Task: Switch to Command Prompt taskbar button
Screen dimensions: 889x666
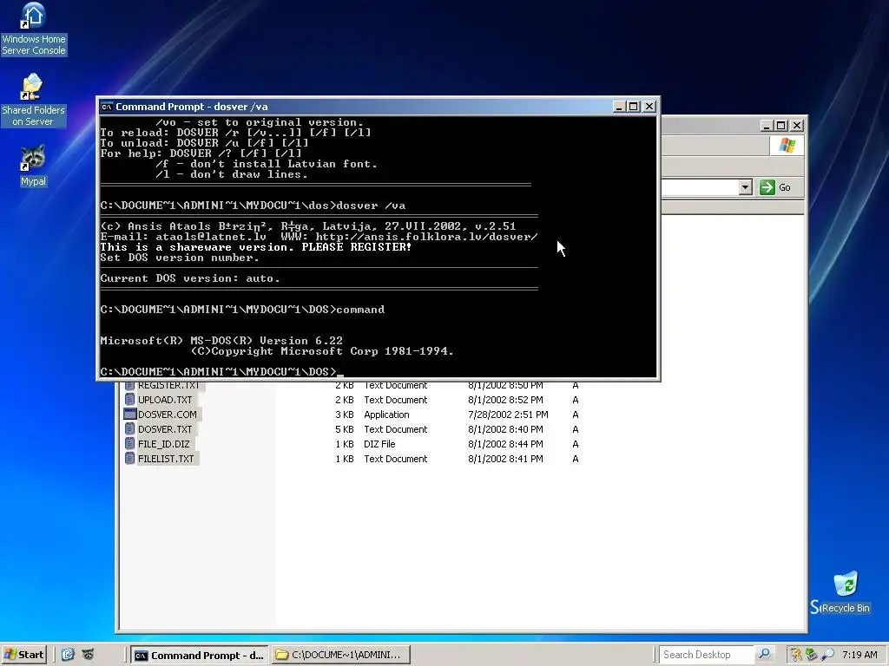Action: 200,656
